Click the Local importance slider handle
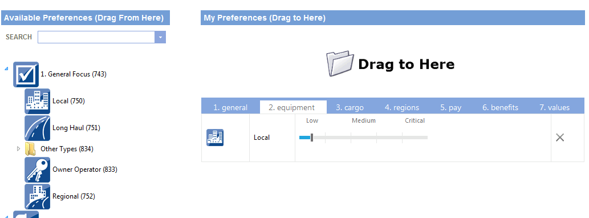Screen dimensions: 589x218 (312, 138)
